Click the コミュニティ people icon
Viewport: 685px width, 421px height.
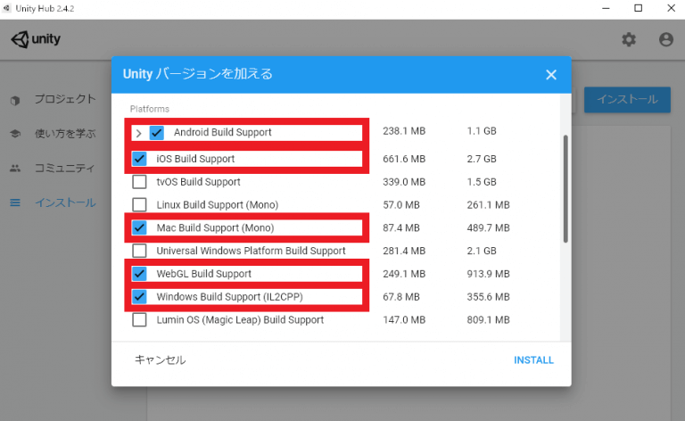pyautogui.click(x=15, y=168)
